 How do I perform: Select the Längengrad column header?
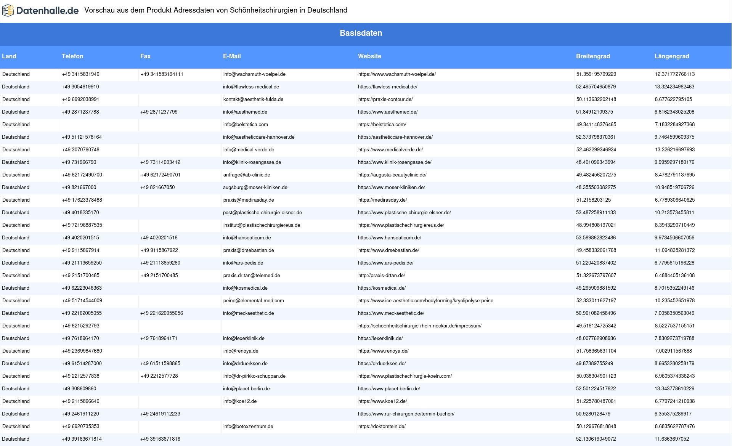(672, 56)
